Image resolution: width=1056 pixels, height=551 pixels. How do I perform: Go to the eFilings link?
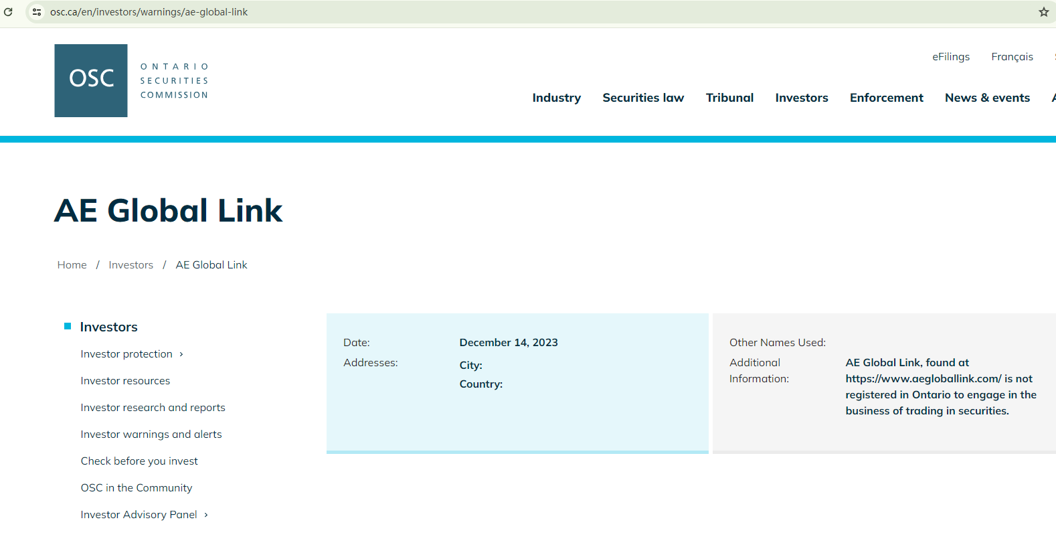[x=951, y=57]
